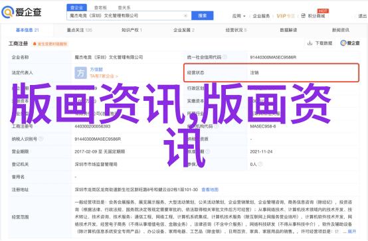Select the 经营状况 tab

pyautogui.click(x=236, y=30)
